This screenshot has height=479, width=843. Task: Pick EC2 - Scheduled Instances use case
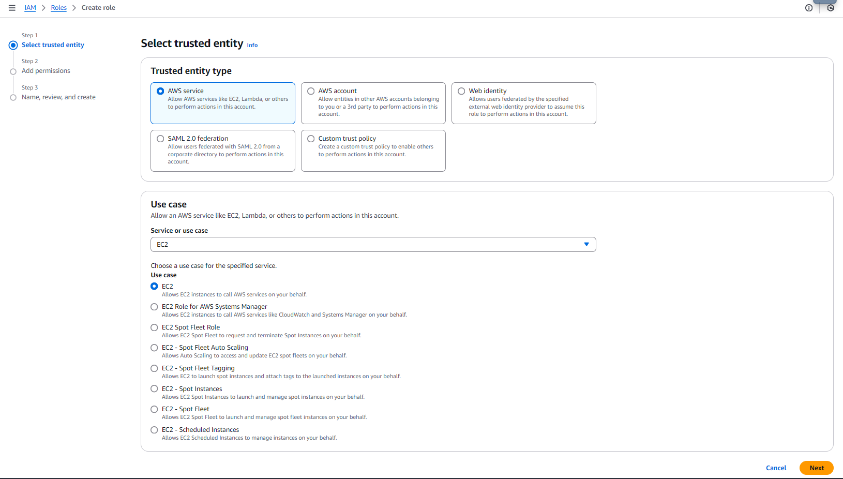(154, 430)
